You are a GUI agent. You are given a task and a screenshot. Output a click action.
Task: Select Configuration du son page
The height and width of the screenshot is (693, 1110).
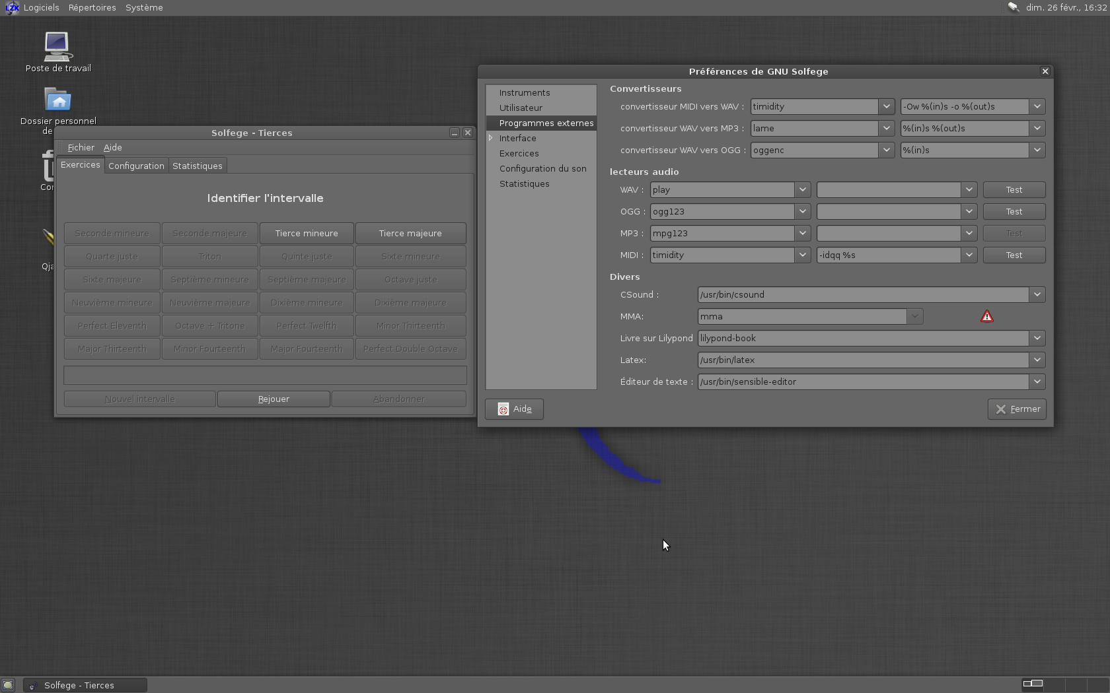click(542, 168)
